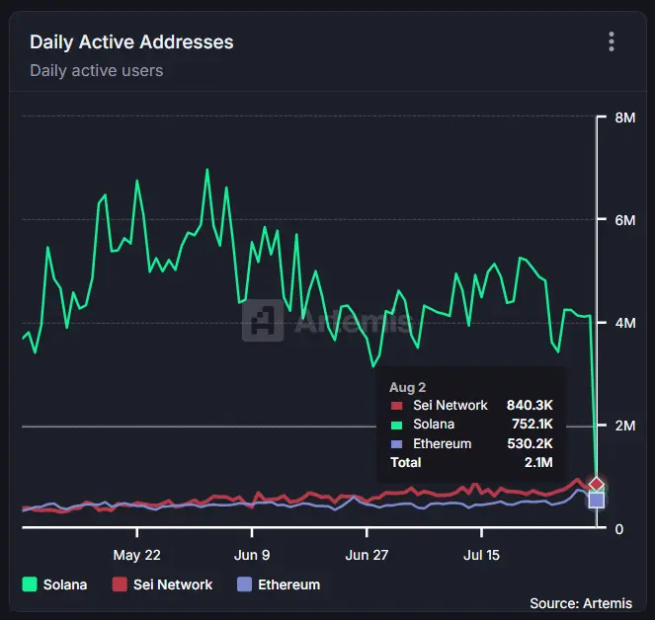Toggle the Sei Network series in the legend
This screenshot has height=620, width=655.
(x=162, y=584)
